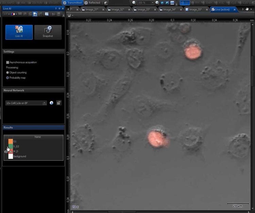Screen dimensions: 255x213
Task: Click the orange G1 color swatch
Action: (11, 141)
